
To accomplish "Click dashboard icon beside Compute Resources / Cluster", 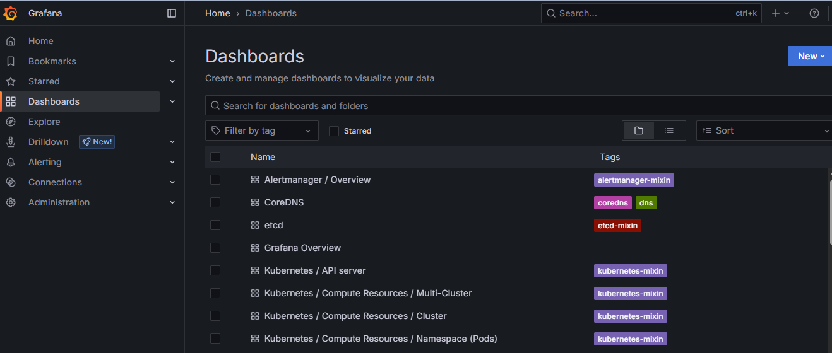I will [255, 316].
